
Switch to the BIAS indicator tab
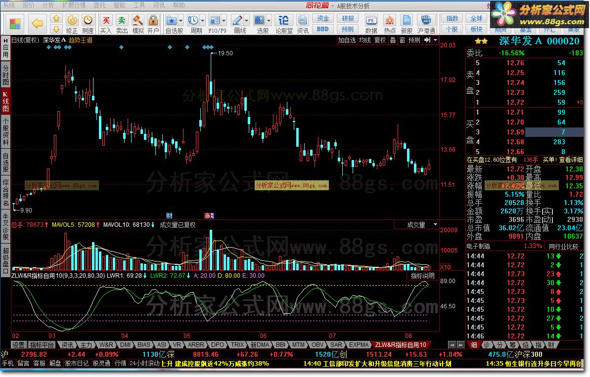tap(144, 345)
